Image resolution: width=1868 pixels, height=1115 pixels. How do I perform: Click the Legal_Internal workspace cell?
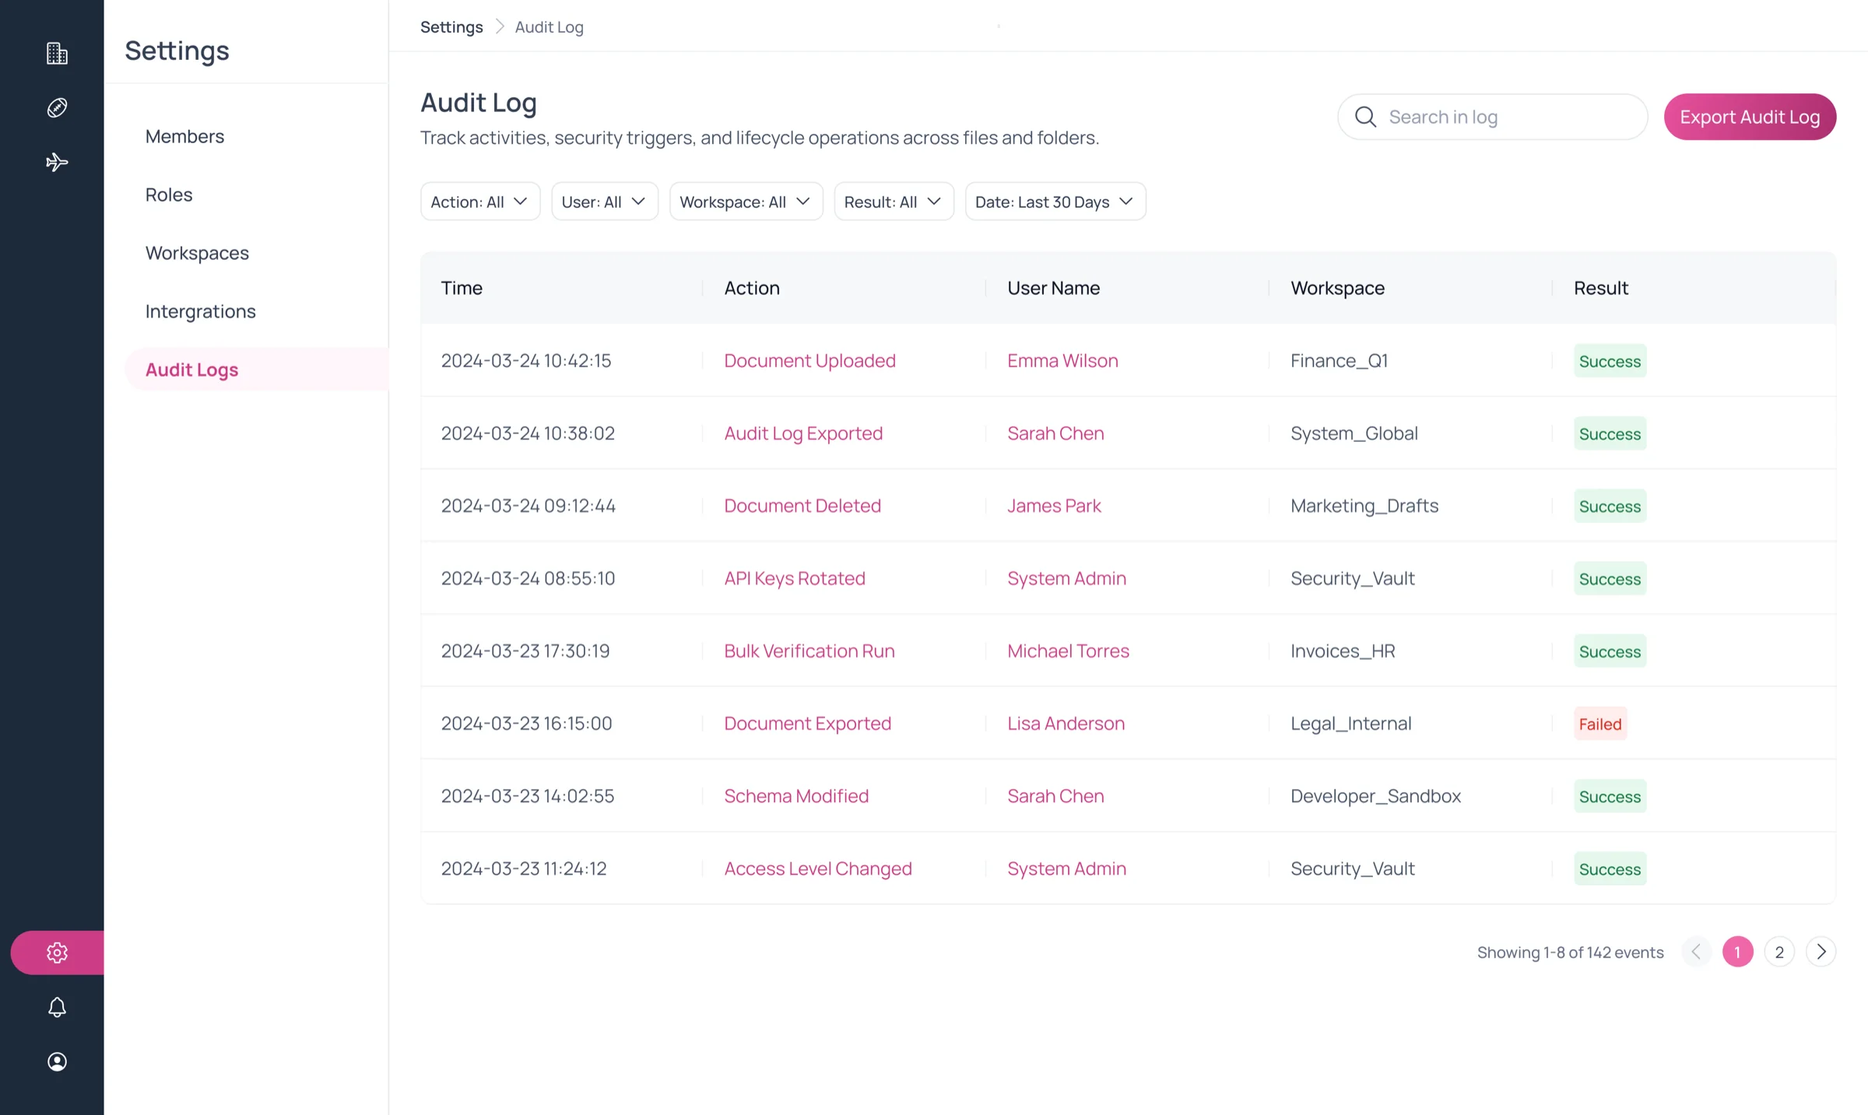1350,723
